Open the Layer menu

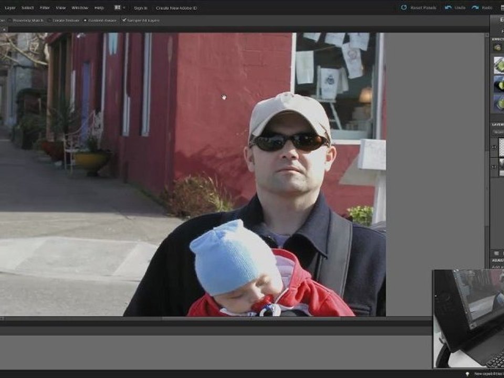[10, 8]
